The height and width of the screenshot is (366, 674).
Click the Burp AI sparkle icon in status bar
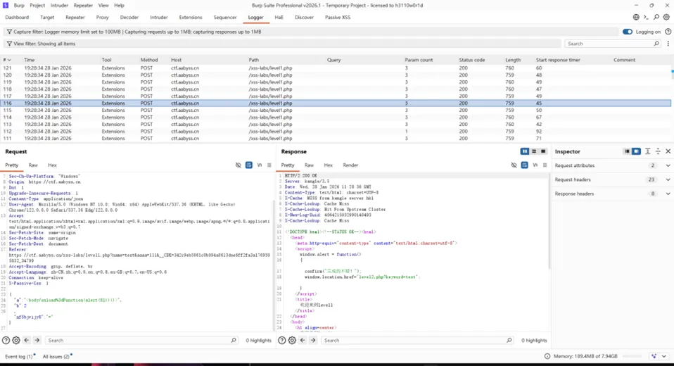pyautogui.click(x=654, y=356)
